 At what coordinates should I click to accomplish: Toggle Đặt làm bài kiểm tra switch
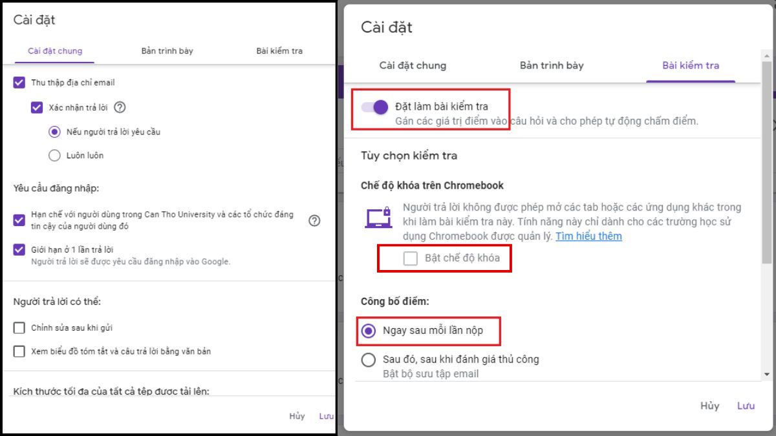374,107
